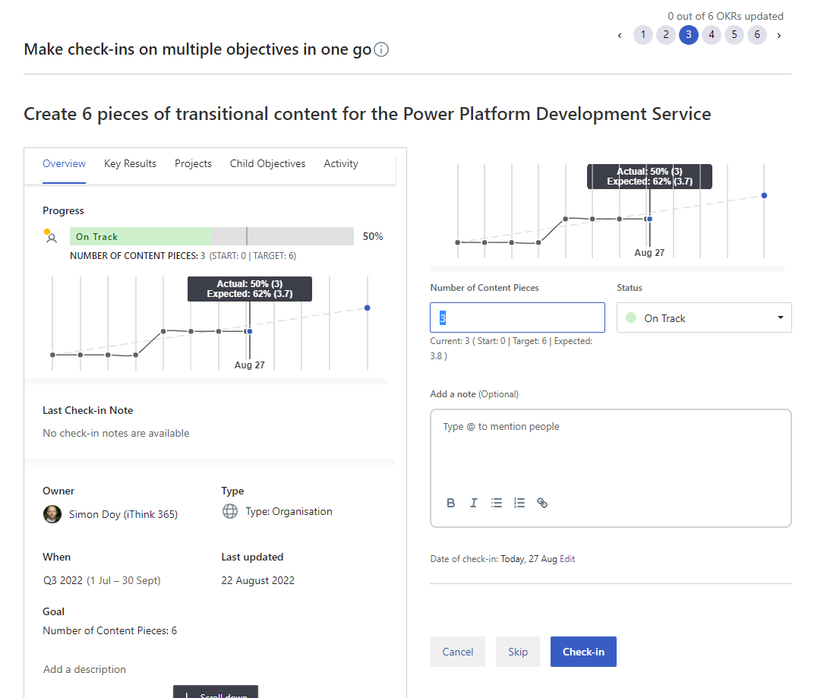Screen dimensions: 827x698
Task: Open the On Track status dropdown
Action: coord(704,317)
